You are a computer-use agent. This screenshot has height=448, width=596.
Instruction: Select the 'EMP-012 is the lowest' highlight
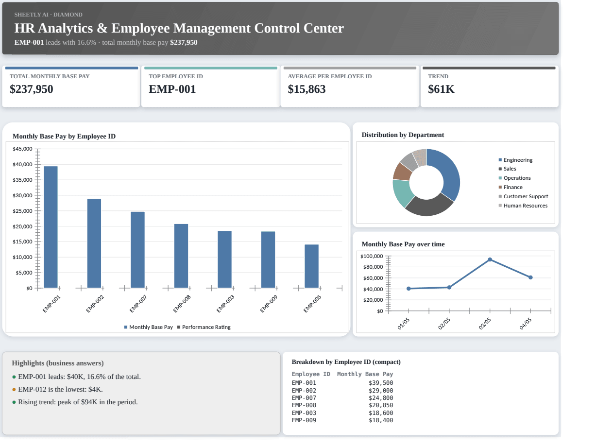pyautogui.click(x=57, y=389)
